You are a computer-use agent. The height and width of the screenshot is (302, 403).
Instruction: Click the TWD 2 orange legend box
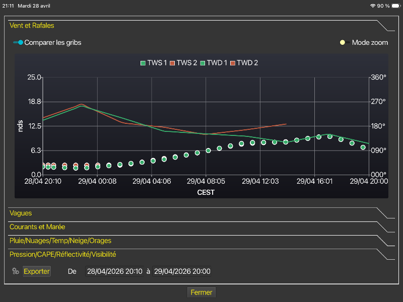pos(232,63)
